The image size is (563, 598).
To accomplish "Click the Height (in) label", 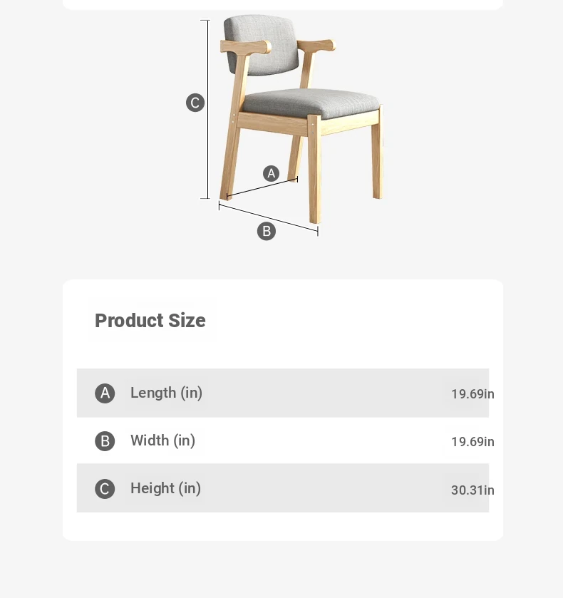I will pos(165,488).
